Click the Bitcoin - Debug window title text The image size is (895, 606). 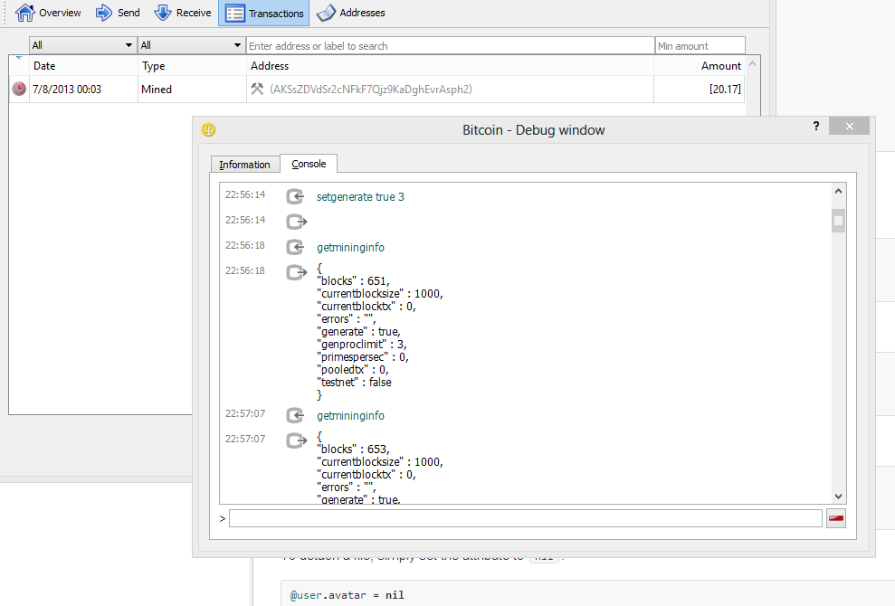[533, 130]
